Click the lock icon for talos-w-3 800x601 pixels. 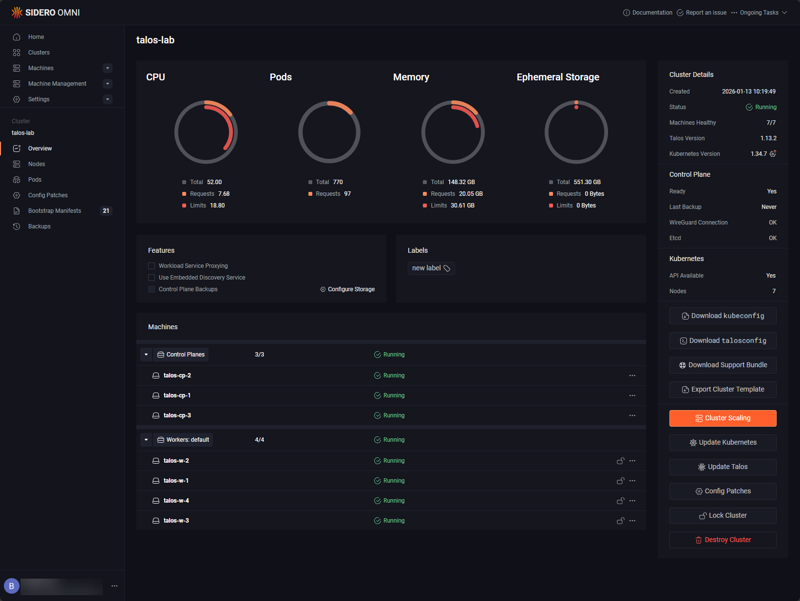coord(620,521)
